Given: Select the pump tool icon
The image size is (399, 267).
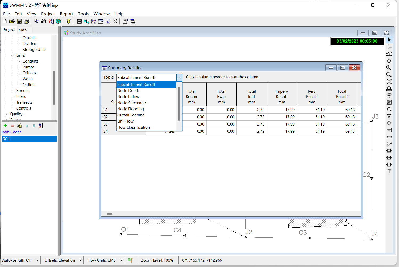Looking at the screenshot, I should pyautogui.click(x=389, y=144).
